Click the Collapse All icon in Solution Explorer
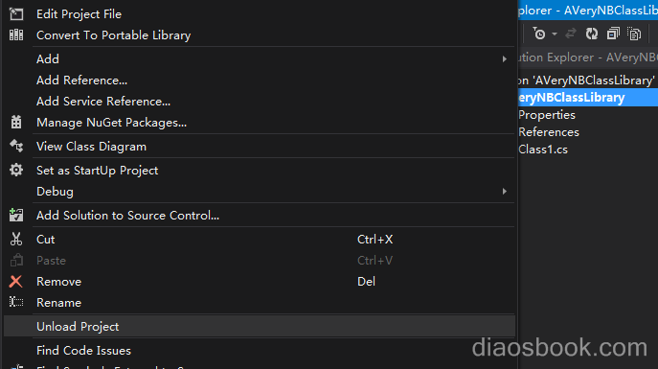 613,34
